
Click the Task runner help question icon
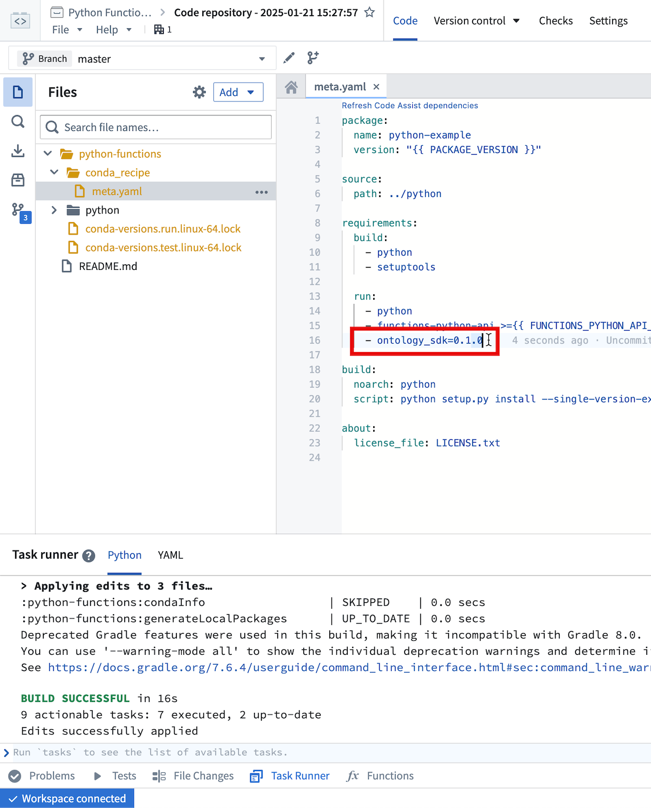88,555
